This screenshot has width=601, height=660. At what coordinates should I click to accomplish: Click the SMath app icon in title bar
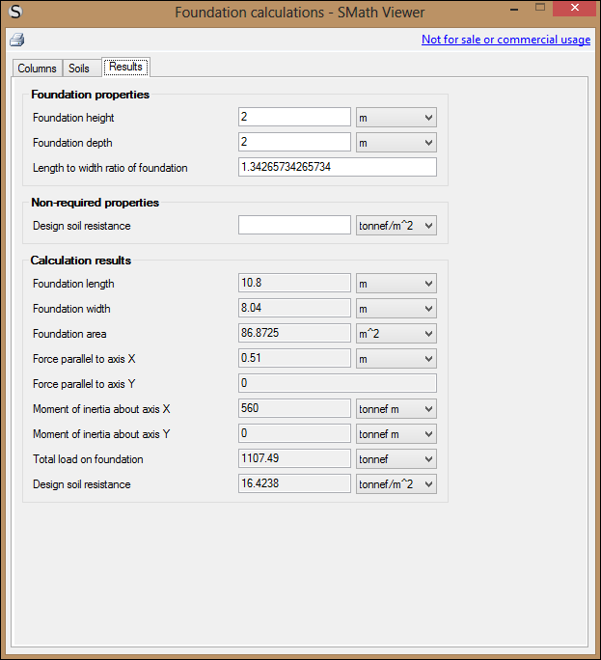15,12
